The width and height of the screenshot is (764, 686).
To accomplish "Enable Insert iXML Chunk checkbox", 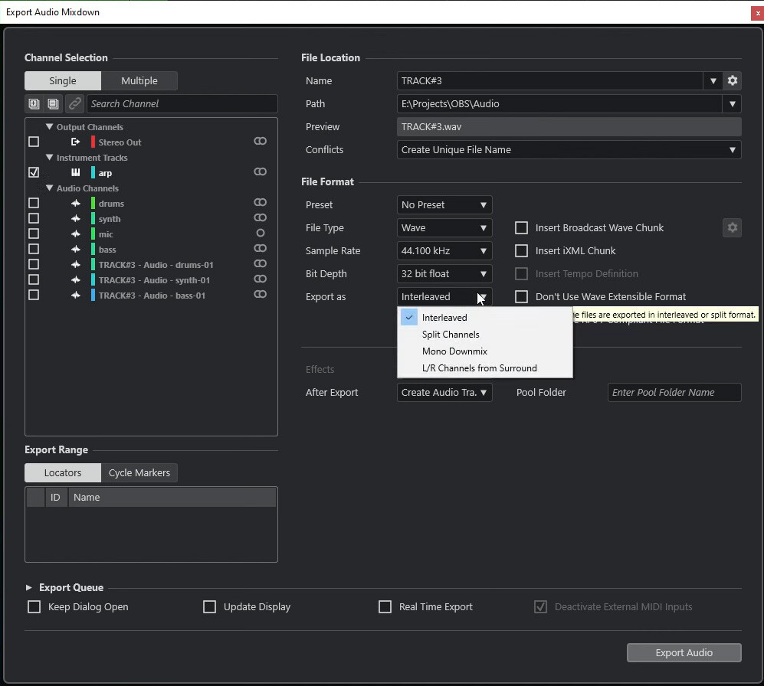I will coord(522,250).
